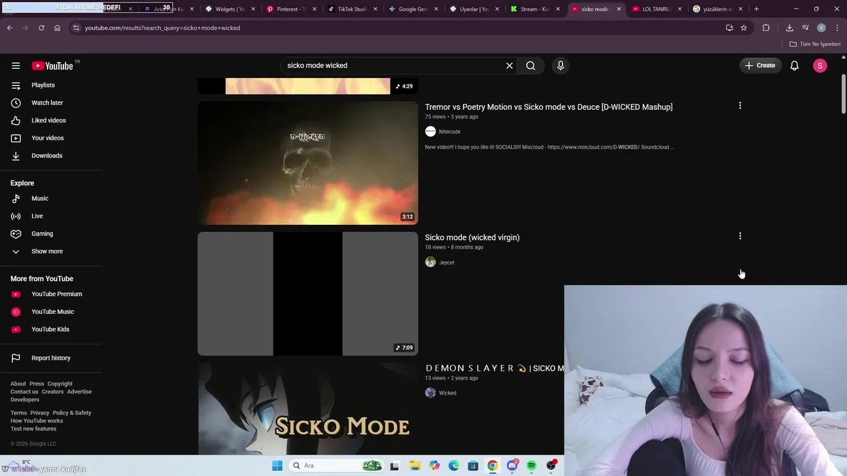Viewport: 847px width, 476px height.
Task: Click title Tremor vs Poetry Motion vs Sicko mode
Action: (549, 107)
